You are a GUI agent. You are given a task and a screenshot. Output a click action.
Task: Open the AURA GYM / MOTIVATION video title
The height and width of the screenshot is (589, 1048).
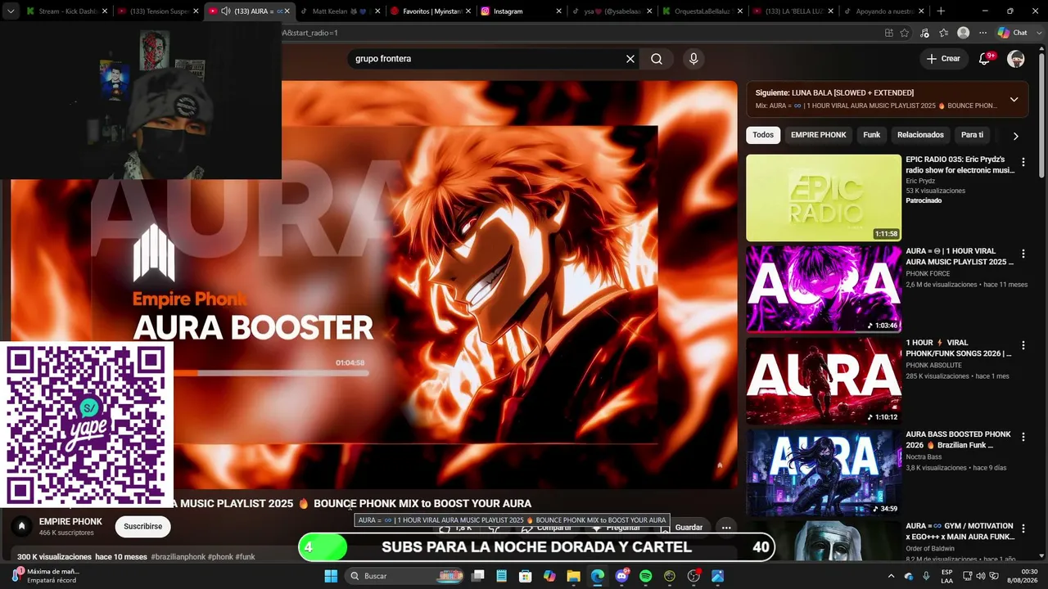click(x=960, y=532)
